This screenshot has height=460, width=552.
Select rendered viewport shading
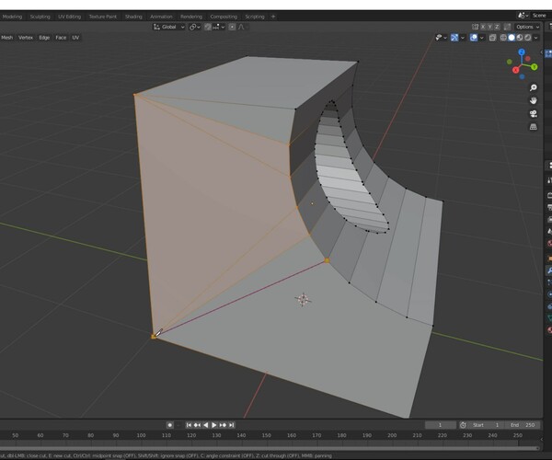(528, 38)
